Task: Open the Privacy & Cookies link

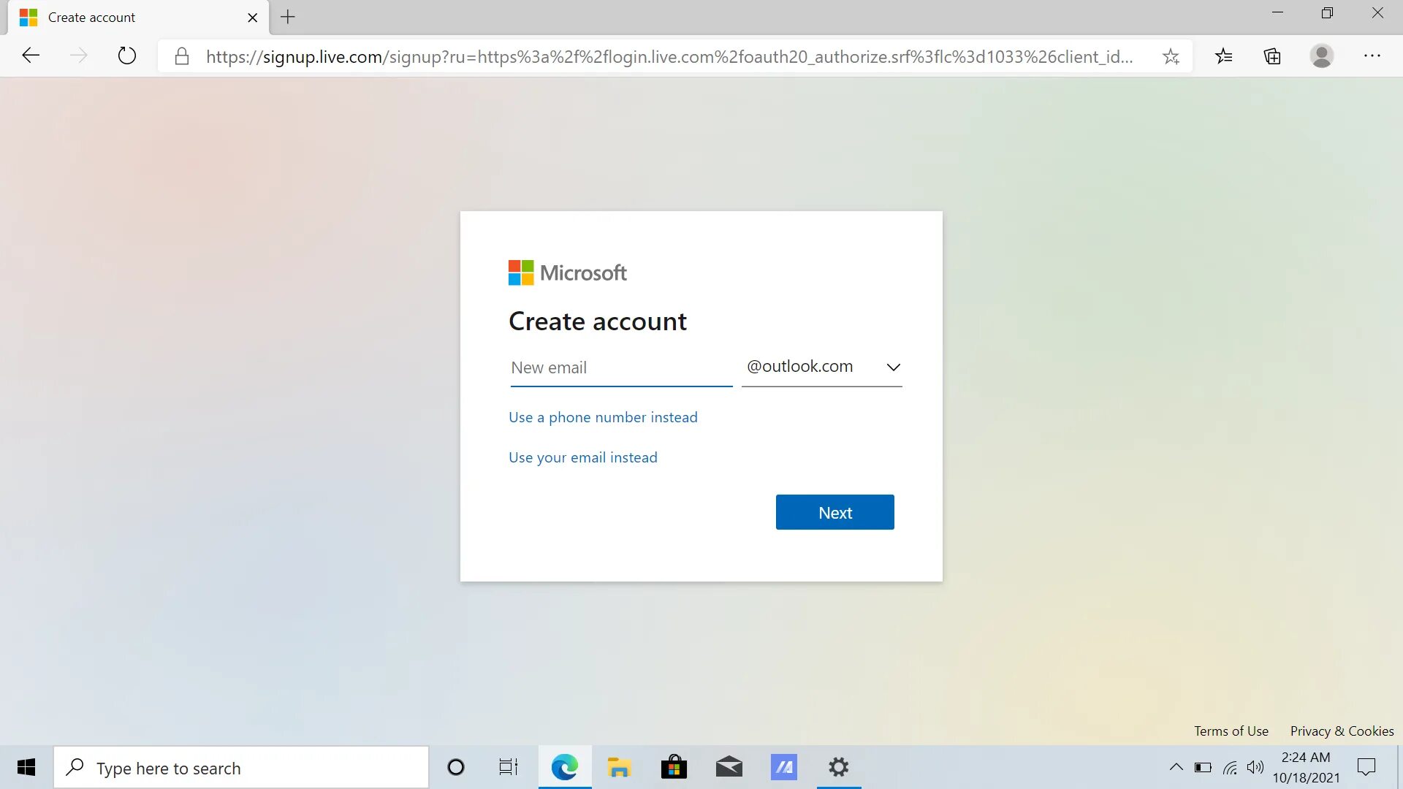Action: [x=1342, y=731]
